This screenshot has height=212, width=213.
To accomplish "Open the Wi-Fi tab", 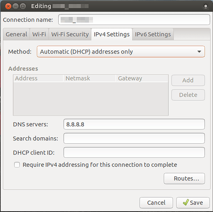I will [x=39, y=34].
